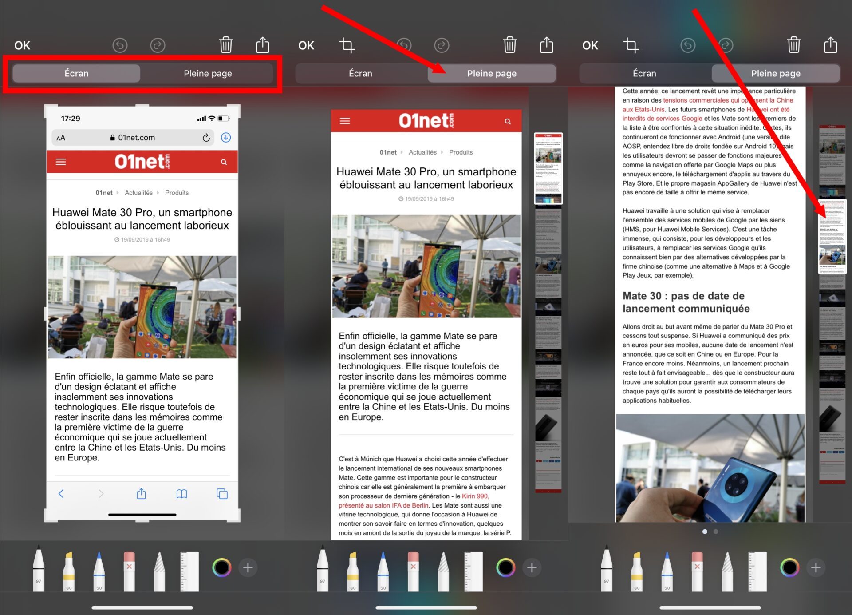Select the highlighter in the middle editor

tap(353, 571)
